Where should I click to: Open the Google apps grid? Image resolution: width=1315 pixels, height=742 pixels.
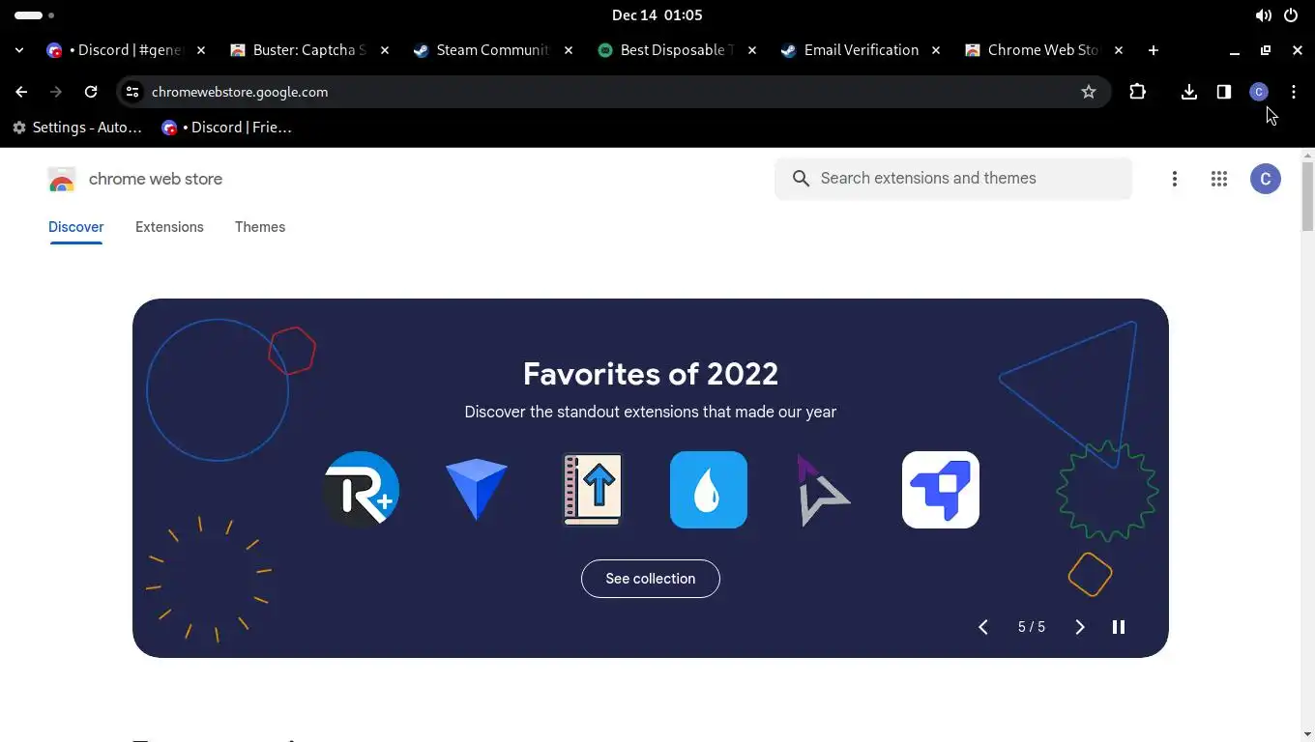[1219, 179]
